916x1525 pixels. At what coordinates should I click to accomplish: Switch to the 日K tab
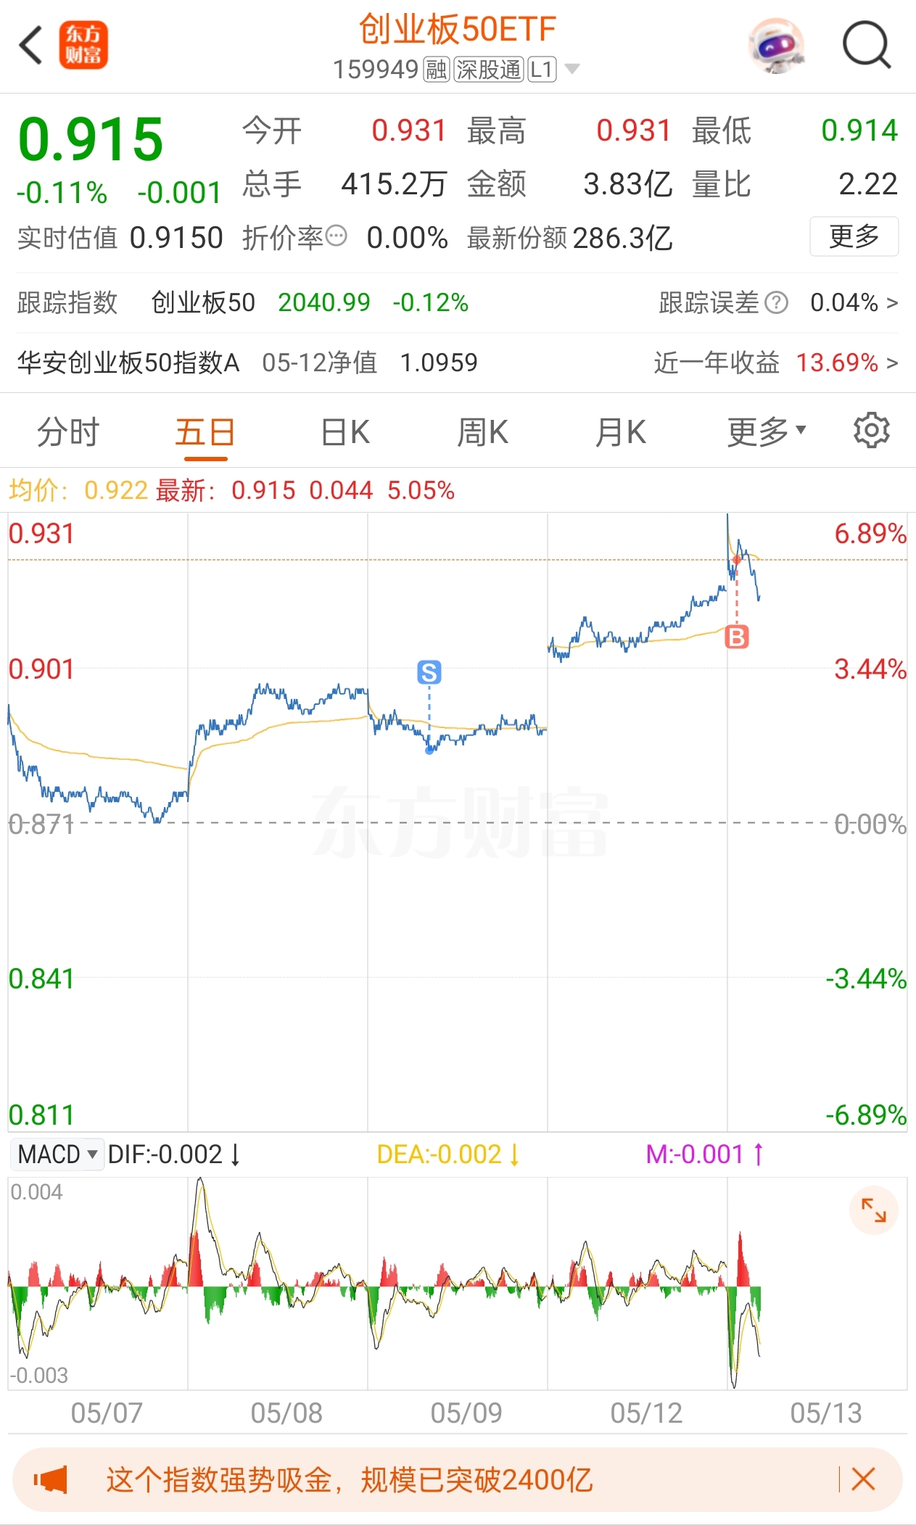(345, 433)
